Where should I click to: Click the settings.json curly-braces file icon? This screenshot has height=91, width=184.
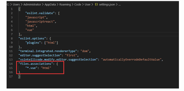coord(96,5)
